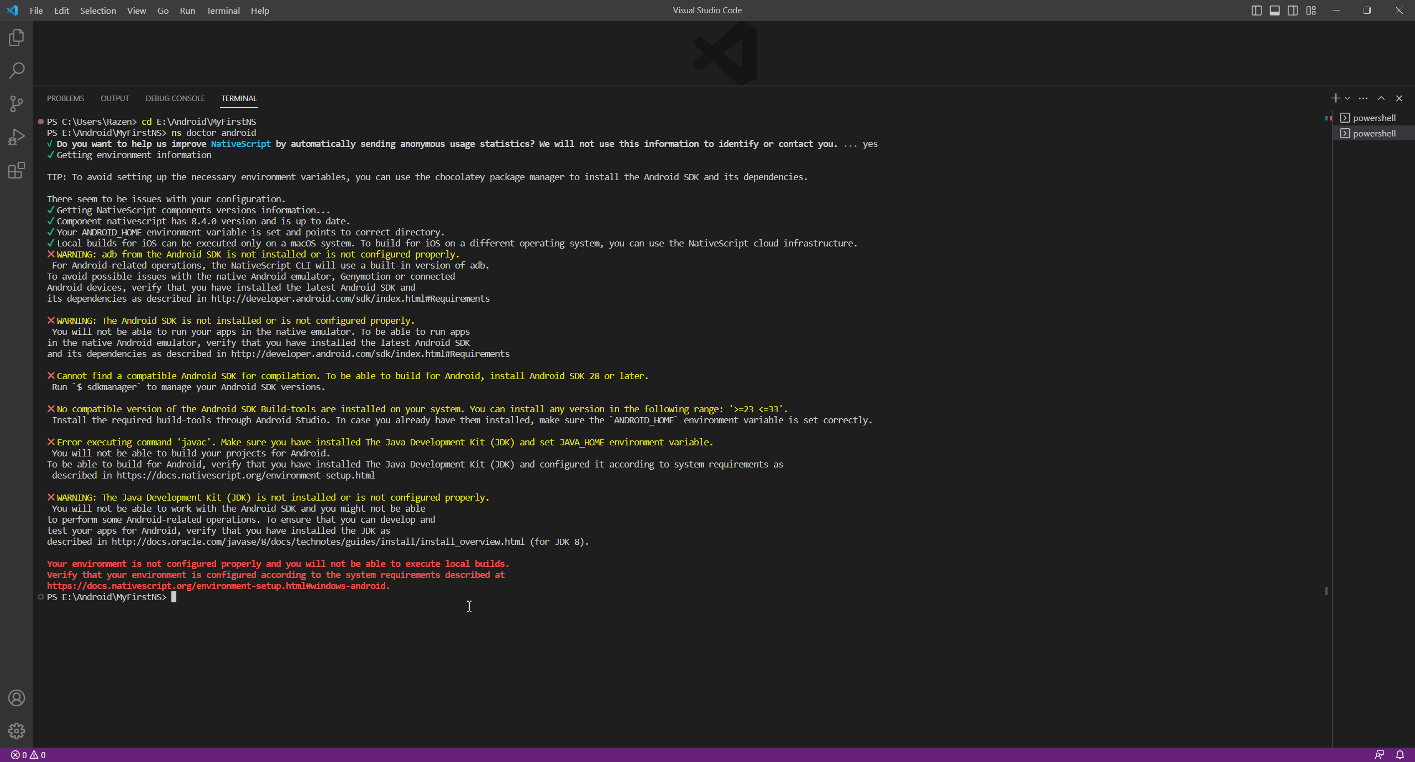Screen dimensions: 1415x762
Task: Open the Extensions view icon
Action: pyautogui.click(x=17, y=170)
